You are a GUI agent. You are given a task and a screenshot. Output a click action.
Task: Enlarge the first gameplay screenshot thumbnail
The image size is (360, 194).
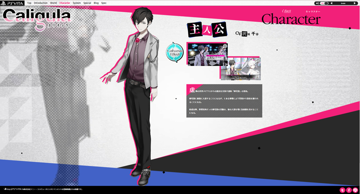tap(207, 54)
